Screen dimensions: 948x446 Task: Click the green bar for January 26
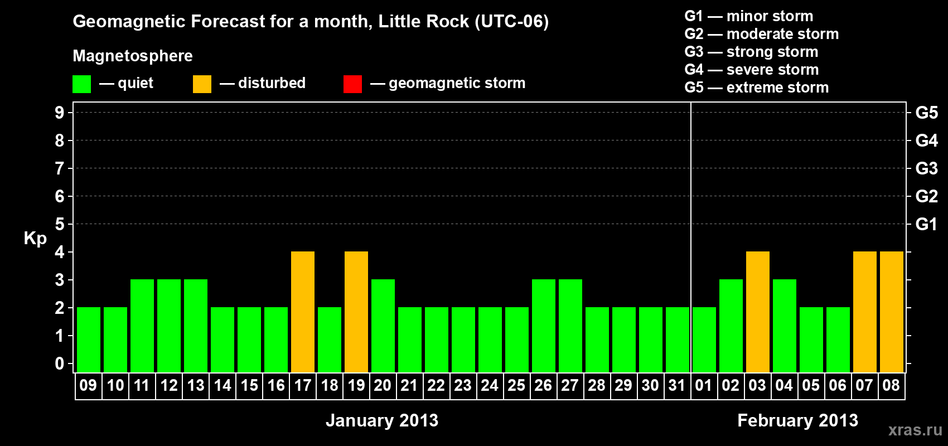tap(544, 326)
